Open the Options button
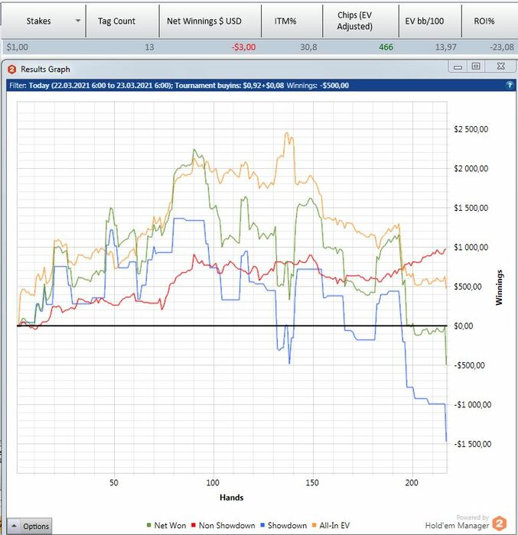This screenshot has width=518, height=535. click(x=29, y=526)
